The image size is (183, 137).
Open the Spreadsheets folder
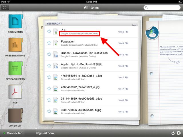[x=15, y=68]
